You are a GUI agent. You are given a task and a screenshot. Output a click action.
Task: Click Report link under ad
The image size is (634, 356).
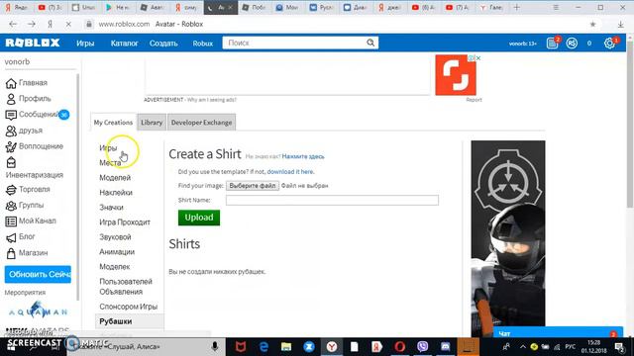pos(474,100)
